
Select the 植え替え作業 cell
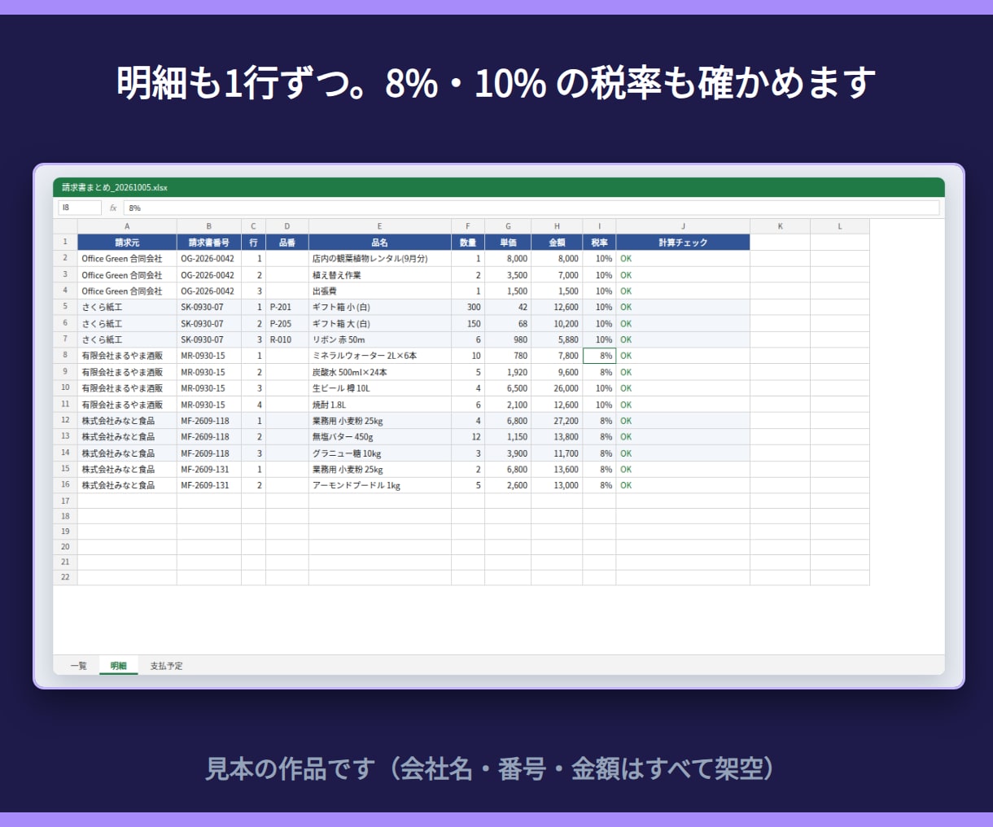(x=380, y=275)
